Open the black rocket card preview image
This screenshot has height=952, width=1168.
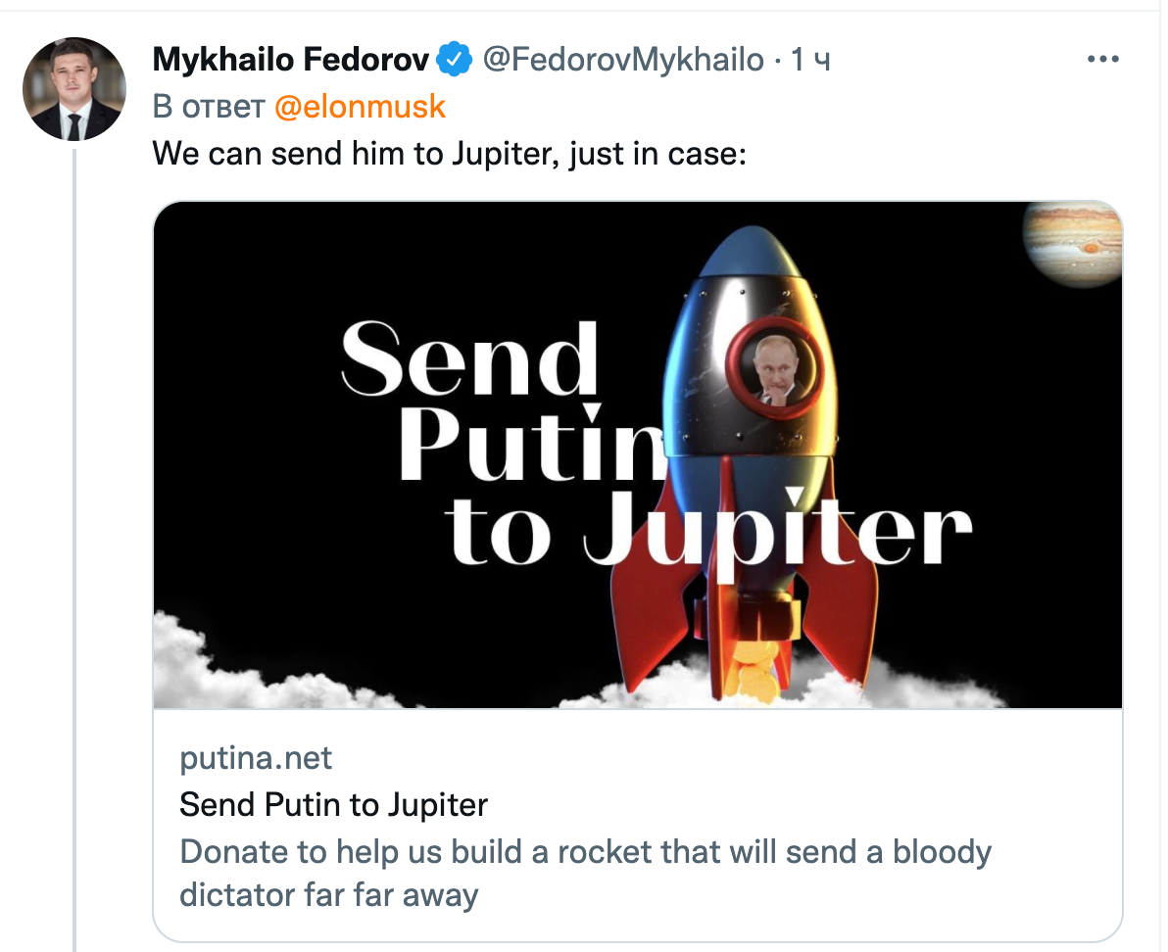click(638, 454)
